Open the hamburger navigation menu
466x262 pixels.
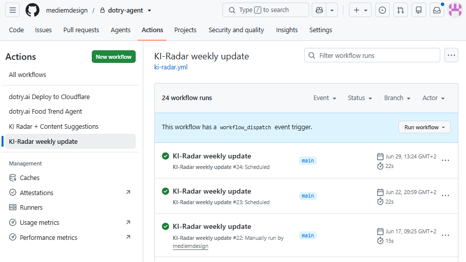(x=13, y=10)
